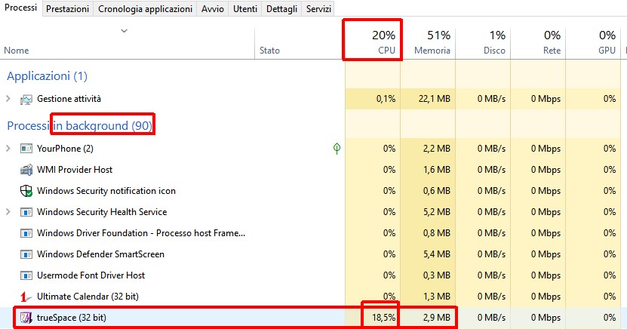Sort processes by CPU column header
The height and width of the screenshot is (329, 627).
click(372, 42)
